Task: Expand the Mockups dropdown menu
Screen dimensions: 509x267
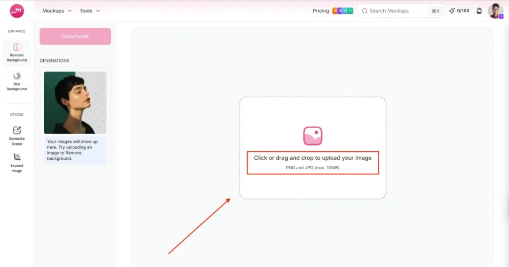Action: click(57, 11)
